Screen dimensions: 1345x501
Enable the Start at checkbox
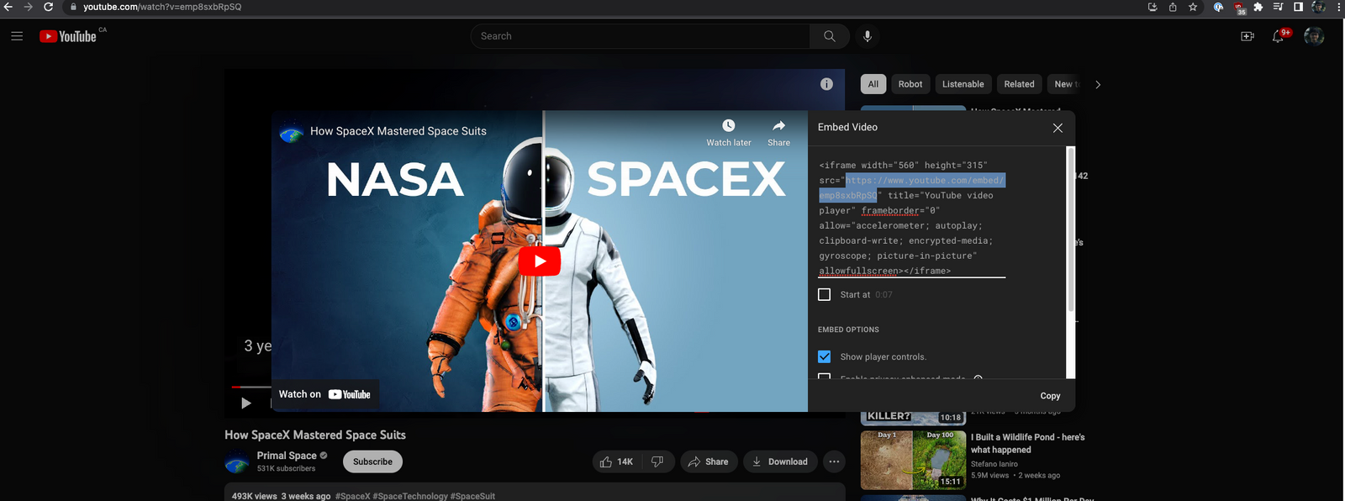825,294
